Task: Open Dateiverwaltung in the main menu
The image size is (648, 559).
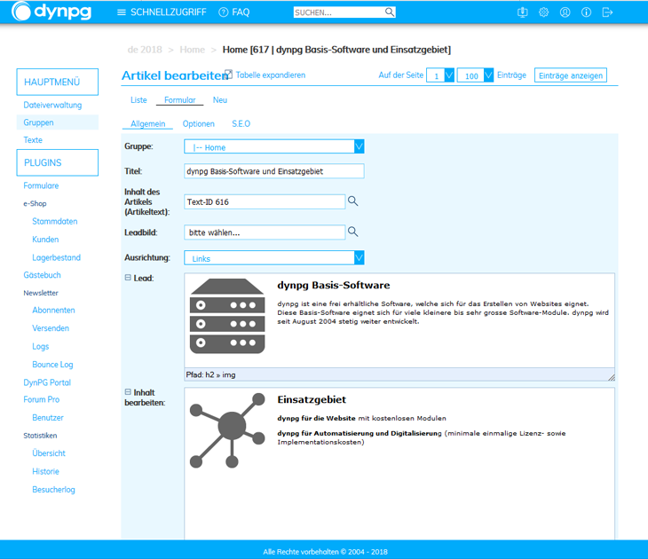Action: 52,106
